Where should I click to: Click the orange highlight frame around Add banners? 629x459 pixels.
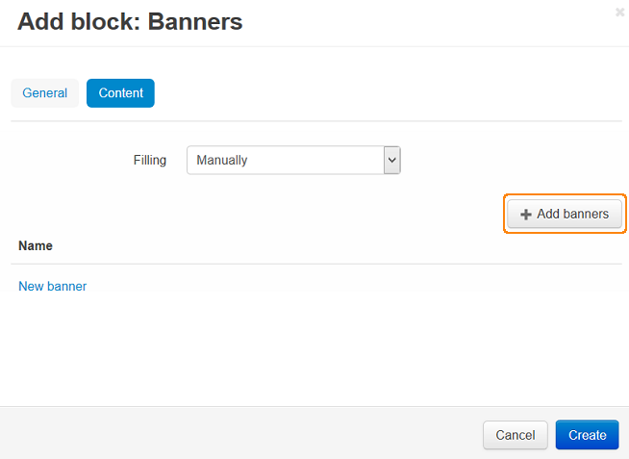click(565, 195)
